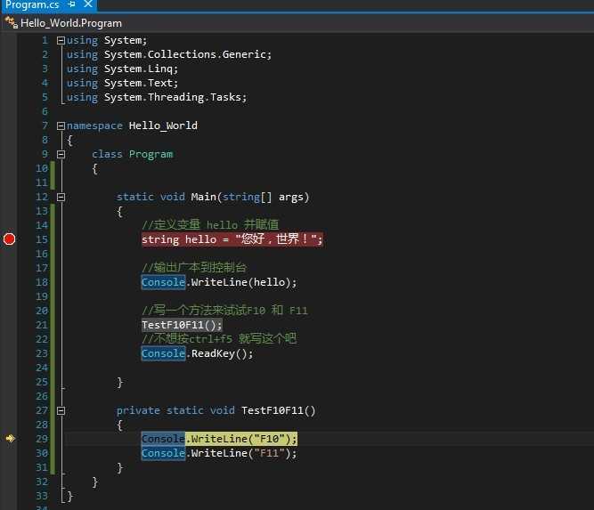This screenshot has width=594, height=510.
Task: Toggle a breakpoint in the margin beside line 30
Action: click(x=10, y=453)
